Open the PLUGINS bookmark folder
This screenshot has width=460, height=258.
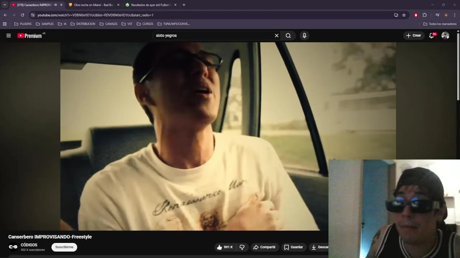[x=23, y=24]
